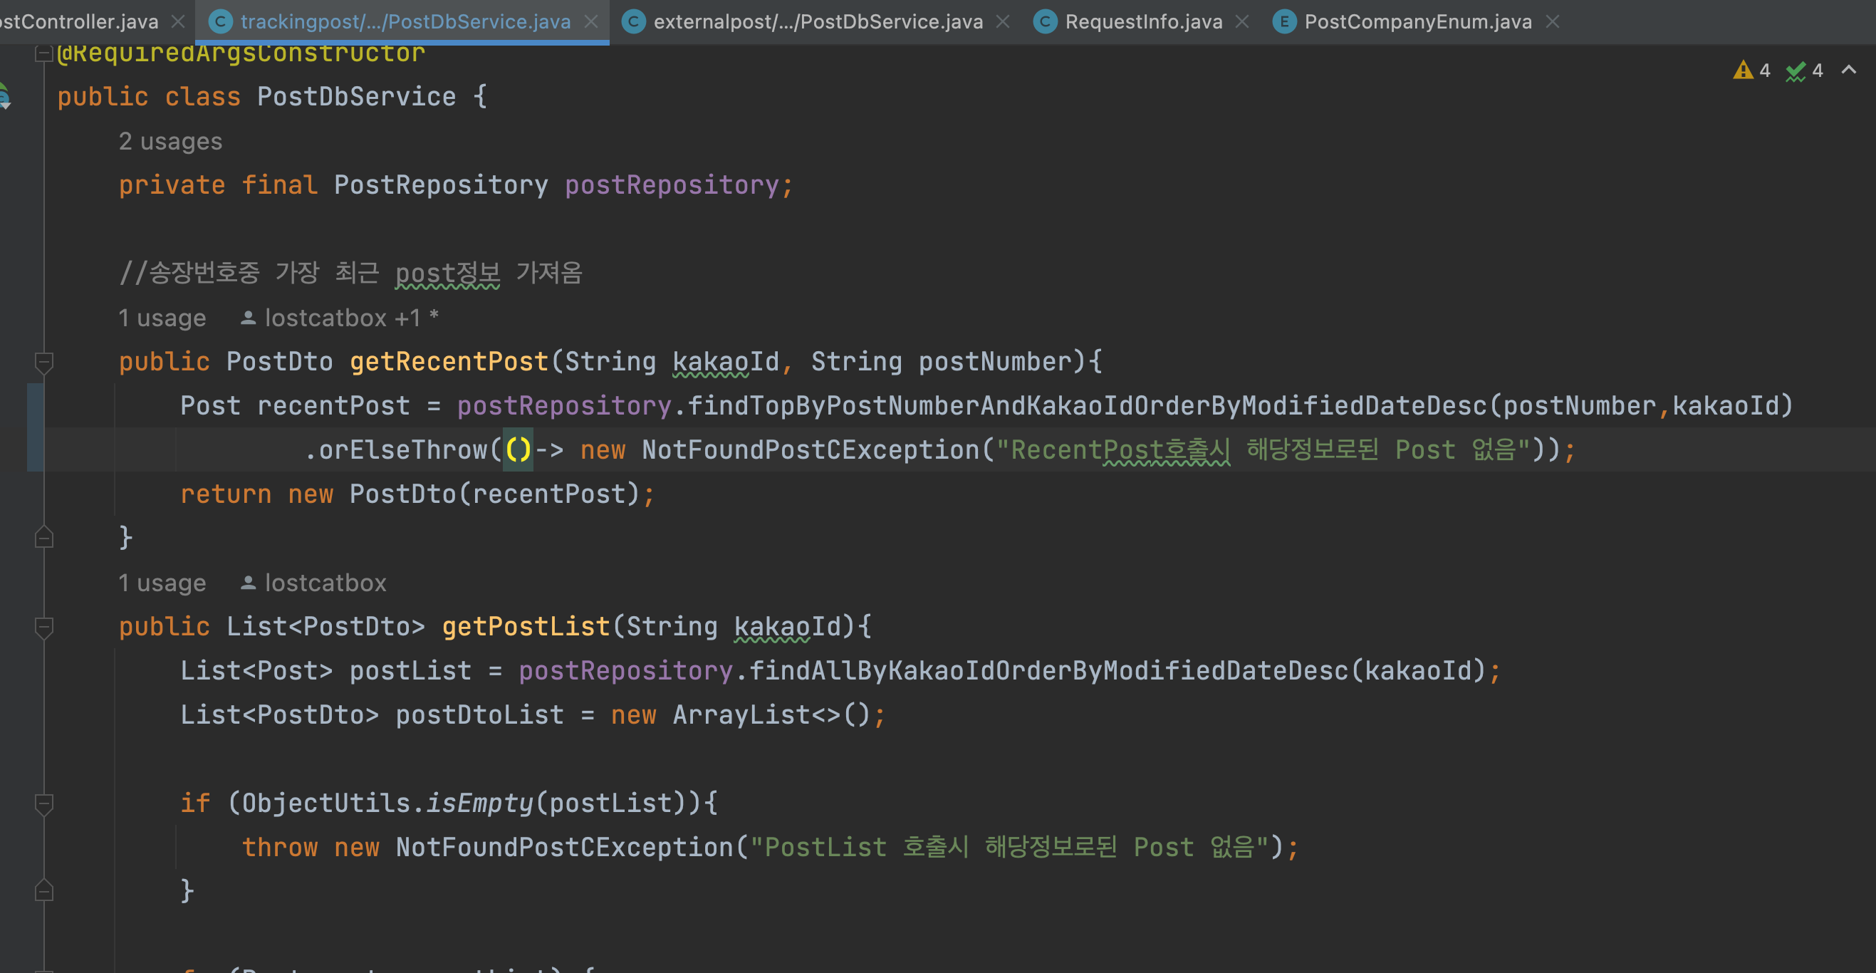Collapse the if ObjectUtils.isEmpty block fold marker
Viewport: 1876px width, 973px height.
(43, 803)
